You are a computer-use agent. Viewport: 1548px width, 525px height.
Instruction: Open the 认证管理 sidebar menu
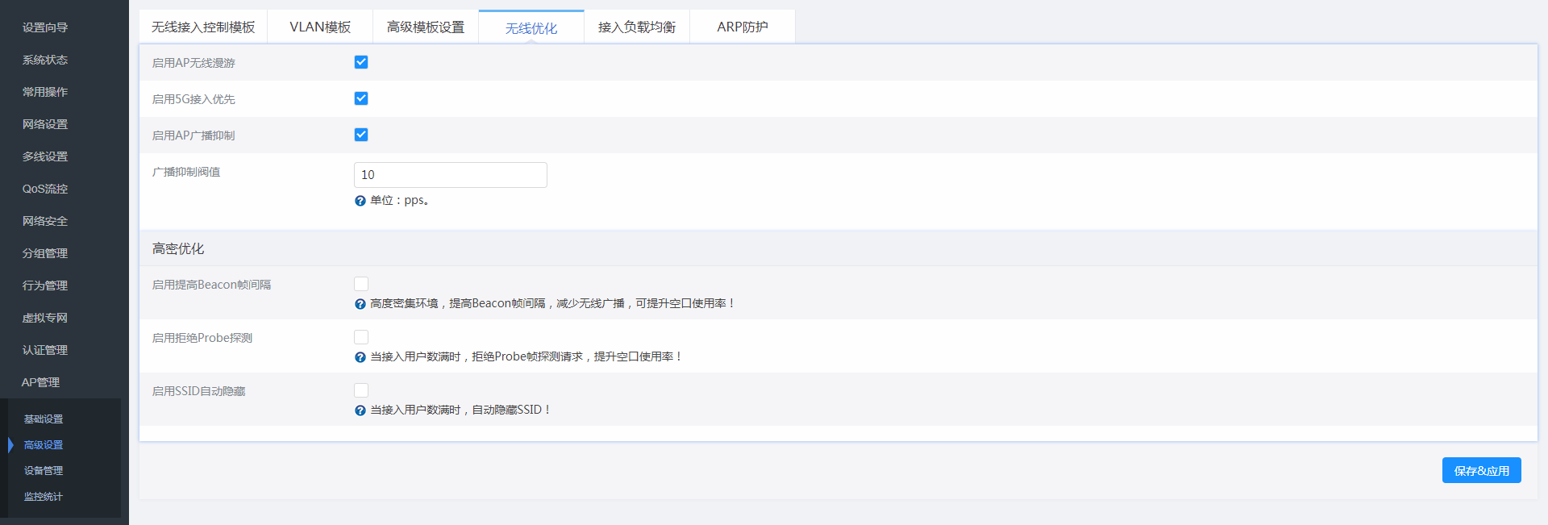[45, 350]
